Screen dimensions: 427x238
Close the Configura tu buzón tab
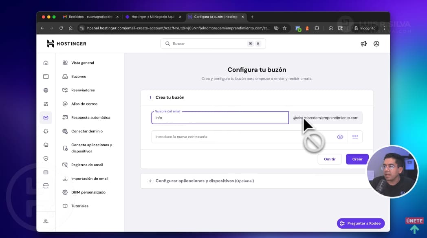click(x=243, y=17)
